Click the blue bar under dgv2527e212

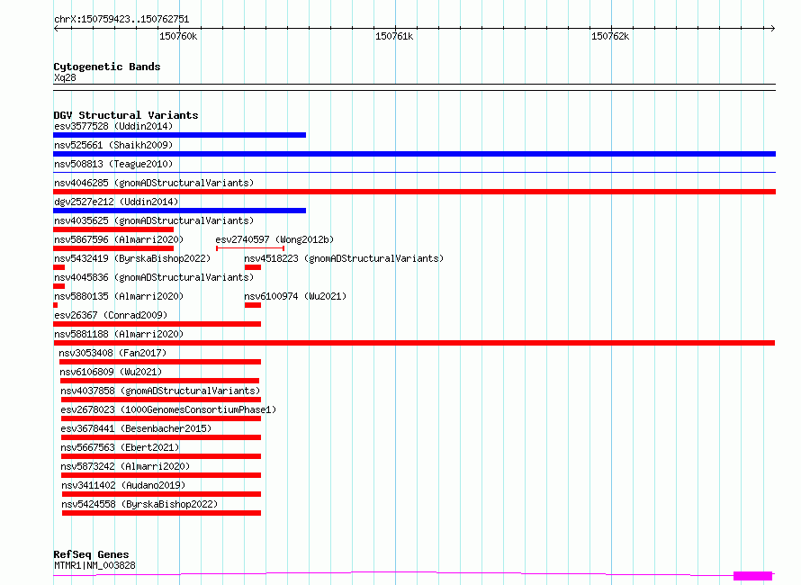tap(179, 211)
